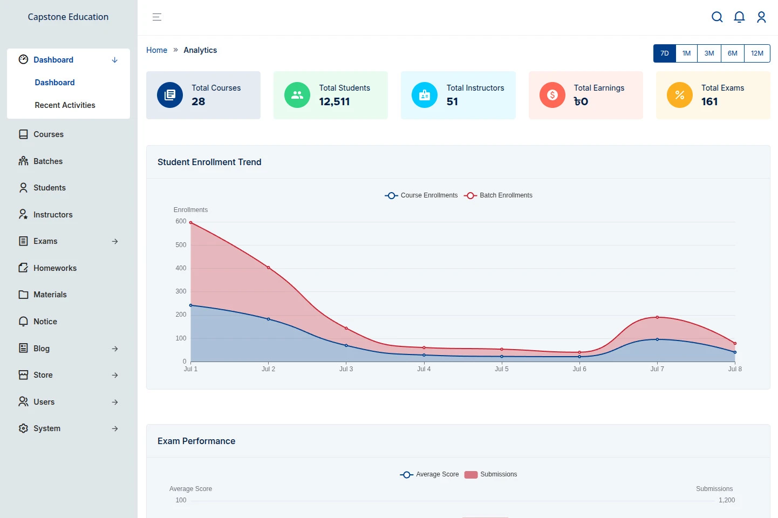
Task: Select the 1M time range
Action: pos(686,53)
